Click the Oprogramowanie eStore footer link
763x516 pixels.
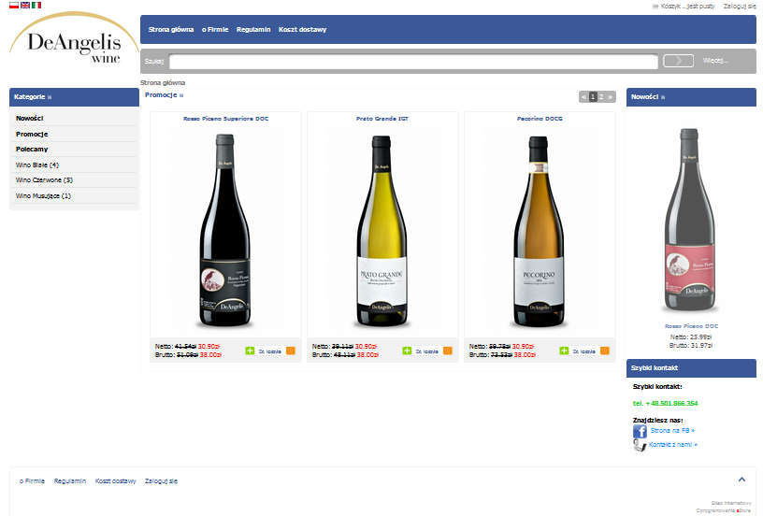[724, 510]
